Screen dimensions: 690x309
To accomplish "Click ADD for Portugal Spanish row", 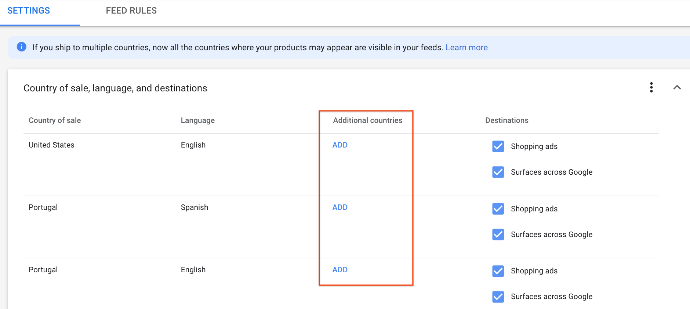I will (340, 207).
